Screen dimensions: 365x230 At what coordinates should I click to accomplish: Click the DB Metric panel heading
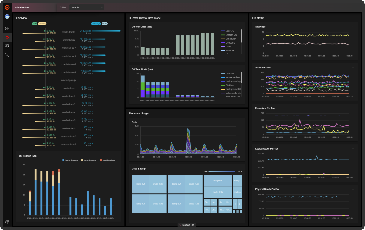(x=258, y=18)
